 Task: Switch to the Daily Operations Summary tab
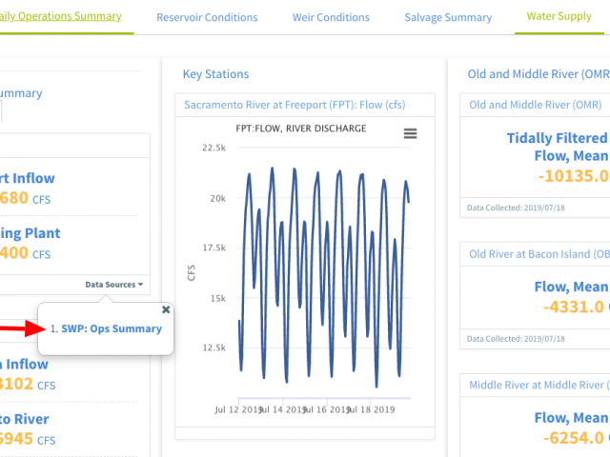(x=60, y=16)
